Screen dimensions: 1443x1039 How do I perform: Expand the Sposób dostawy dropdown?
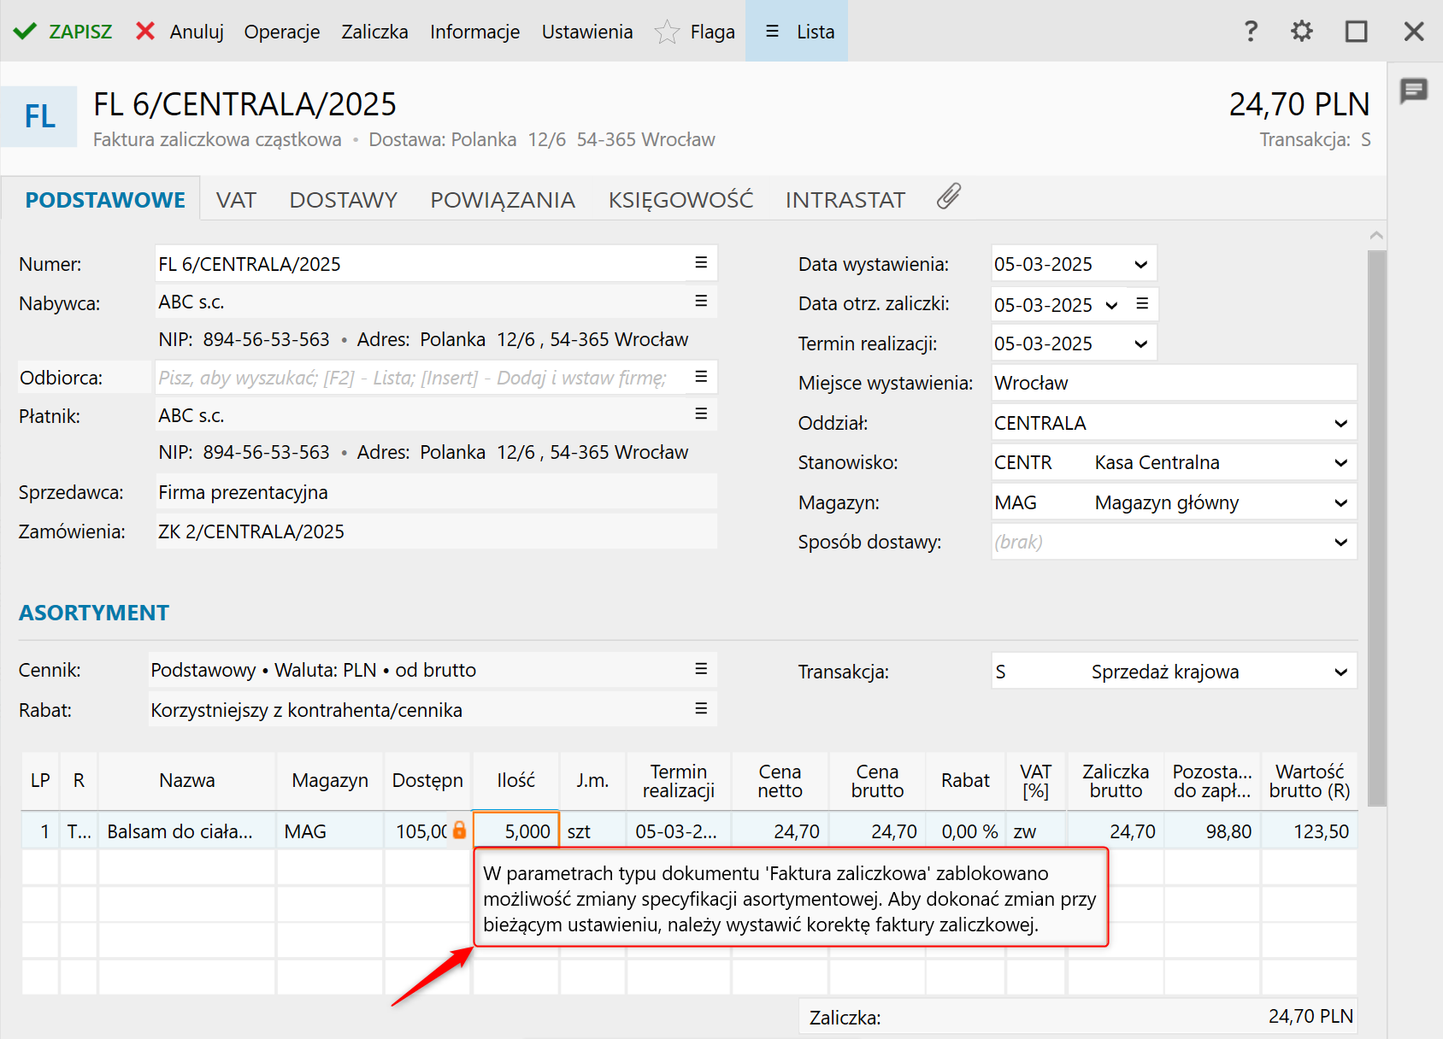(1340, 543)
